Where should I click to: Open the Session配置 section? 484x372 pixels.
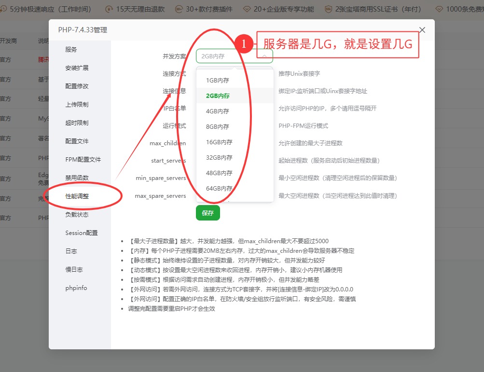point(81,232)
